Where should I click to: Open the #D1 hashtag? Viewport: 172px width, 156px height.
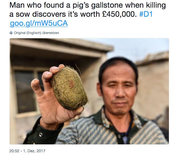point(146,14)
